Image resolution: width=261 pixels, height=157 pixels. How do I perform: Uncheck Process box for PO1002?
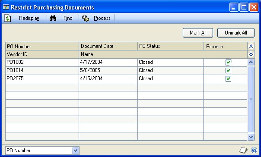coord(228,63)
